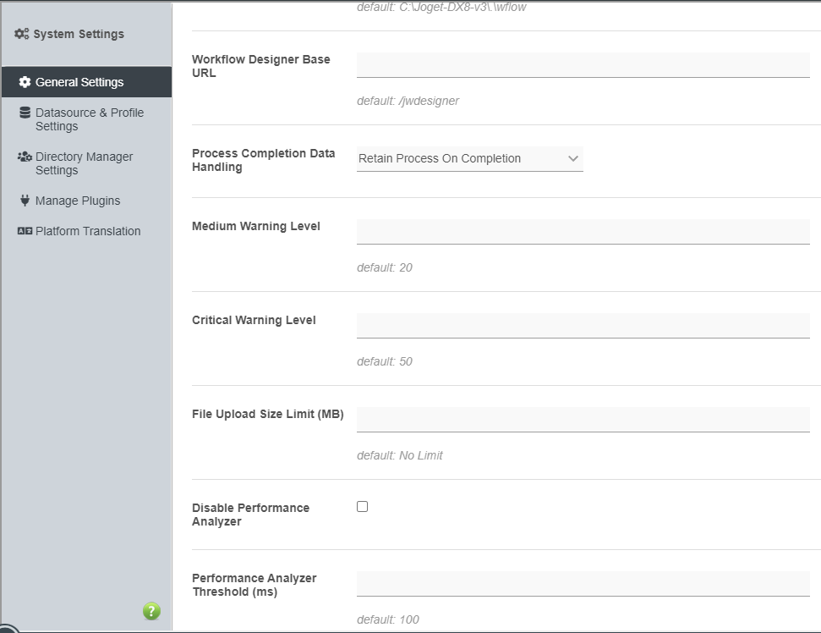Open General Settings menu item
821x633 pixels.
coord(79,82)
